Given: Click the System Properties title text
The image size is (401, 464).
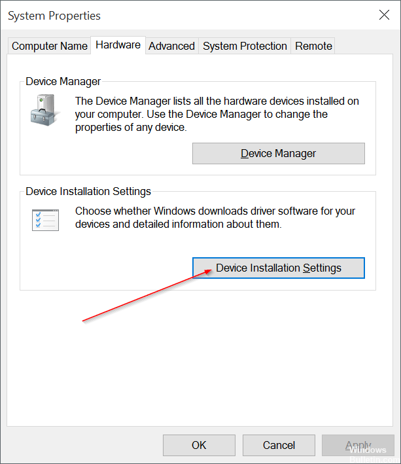Looking at the screenshot, I should [54, 16].
